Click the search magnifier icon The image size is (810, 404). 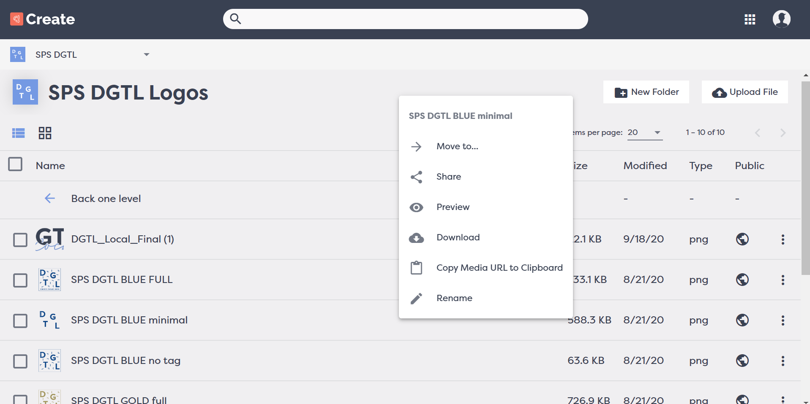pos(235,19)
